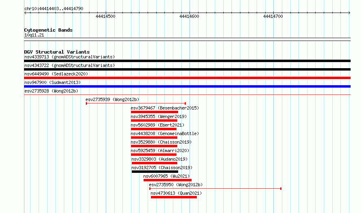362x213 pixels.
Task: Click the esv2735939 thin red span line
Action: [x=136, y=103]
